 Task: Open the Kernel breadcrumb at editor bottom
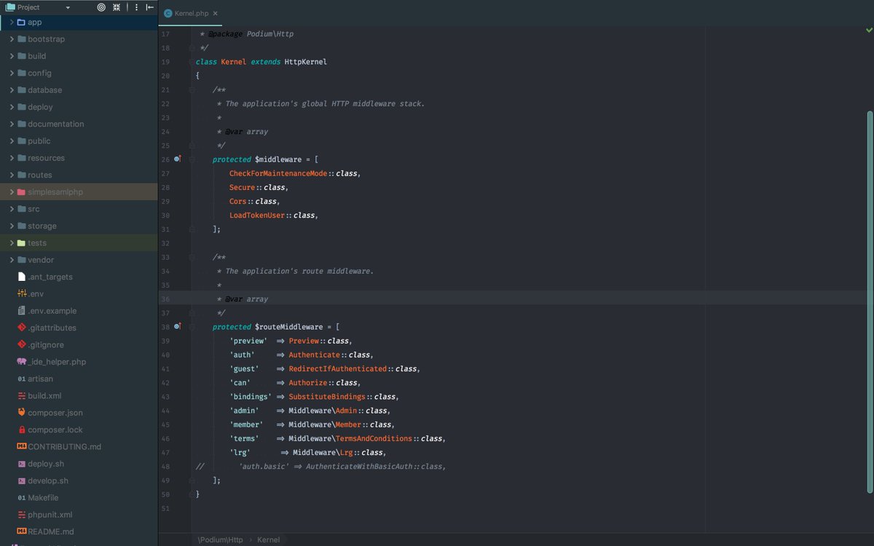(268, 539)
